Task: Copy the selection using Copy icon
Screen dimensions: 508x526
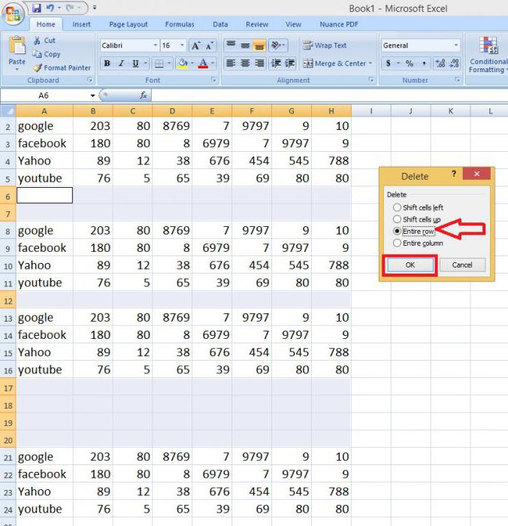Action: click(x=37, y=53)
